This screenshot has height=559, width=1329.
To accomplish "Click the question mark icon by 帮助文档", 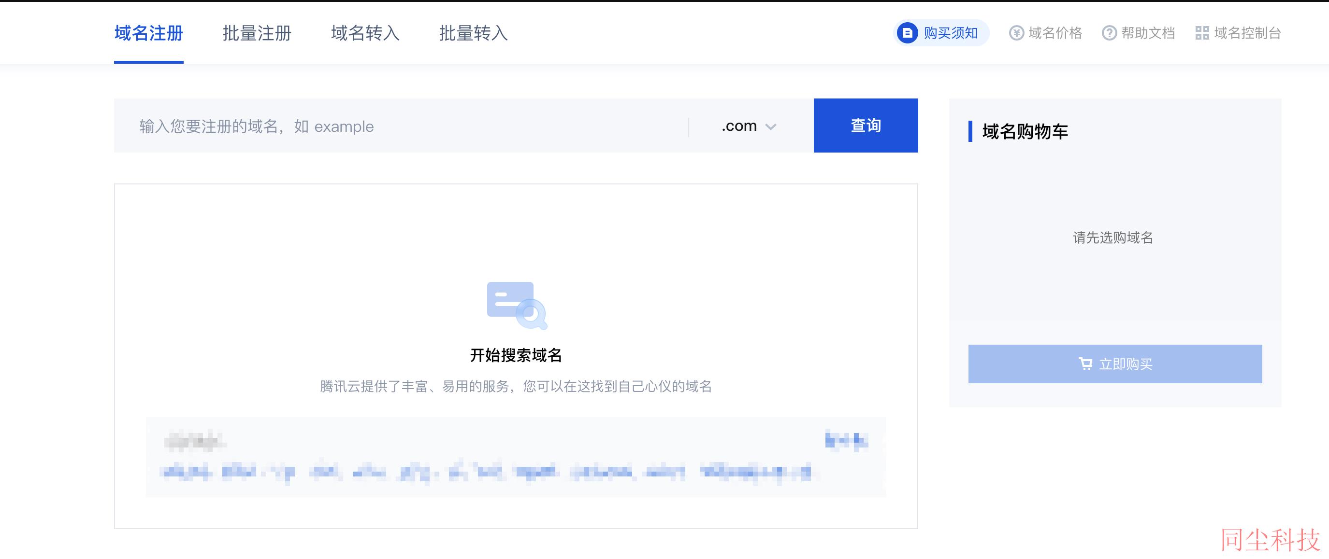I will (1109, 33).
